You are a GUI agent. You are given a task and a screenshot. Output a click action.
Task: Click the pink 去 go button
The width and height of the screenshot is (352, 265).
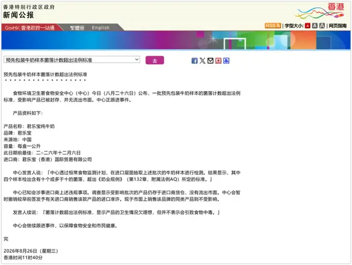coord(155,60)
